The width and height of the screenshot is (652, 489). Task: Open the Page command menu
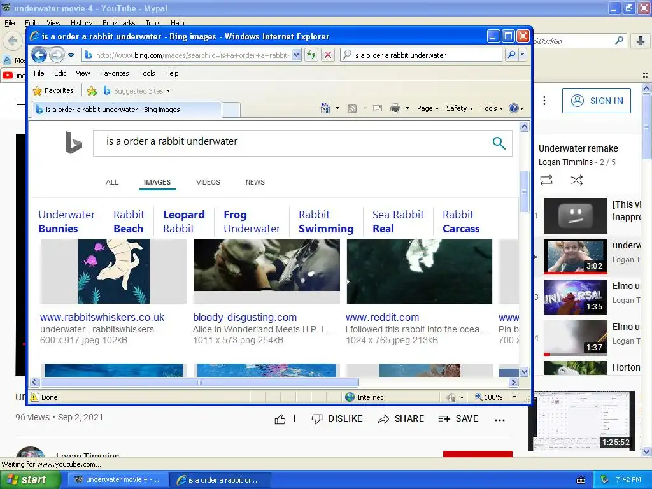pos(428,108)
